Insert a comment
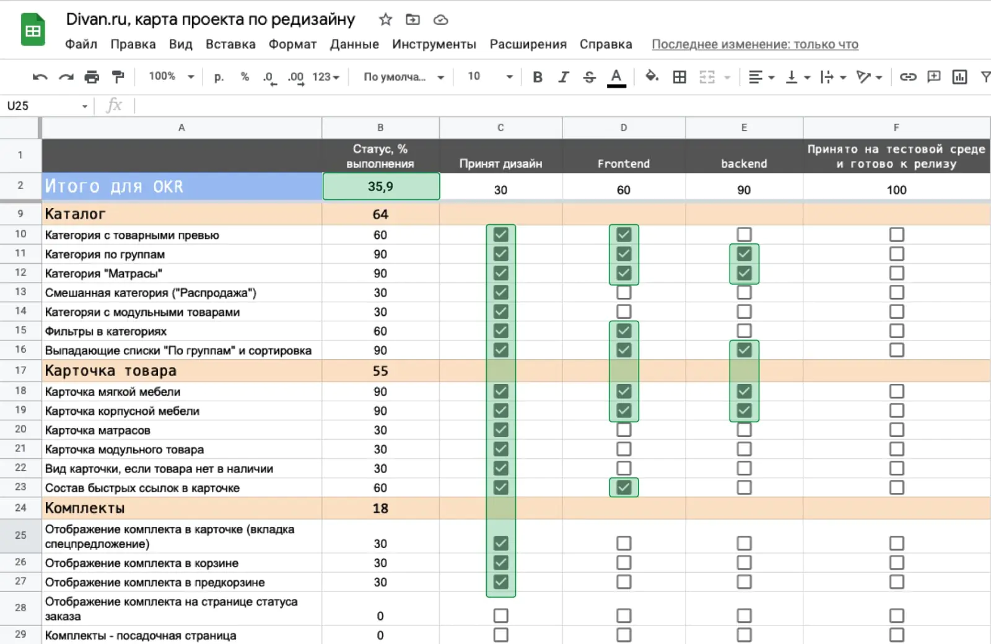This screenshot has width=991, height=644. [x=933, y=77]
